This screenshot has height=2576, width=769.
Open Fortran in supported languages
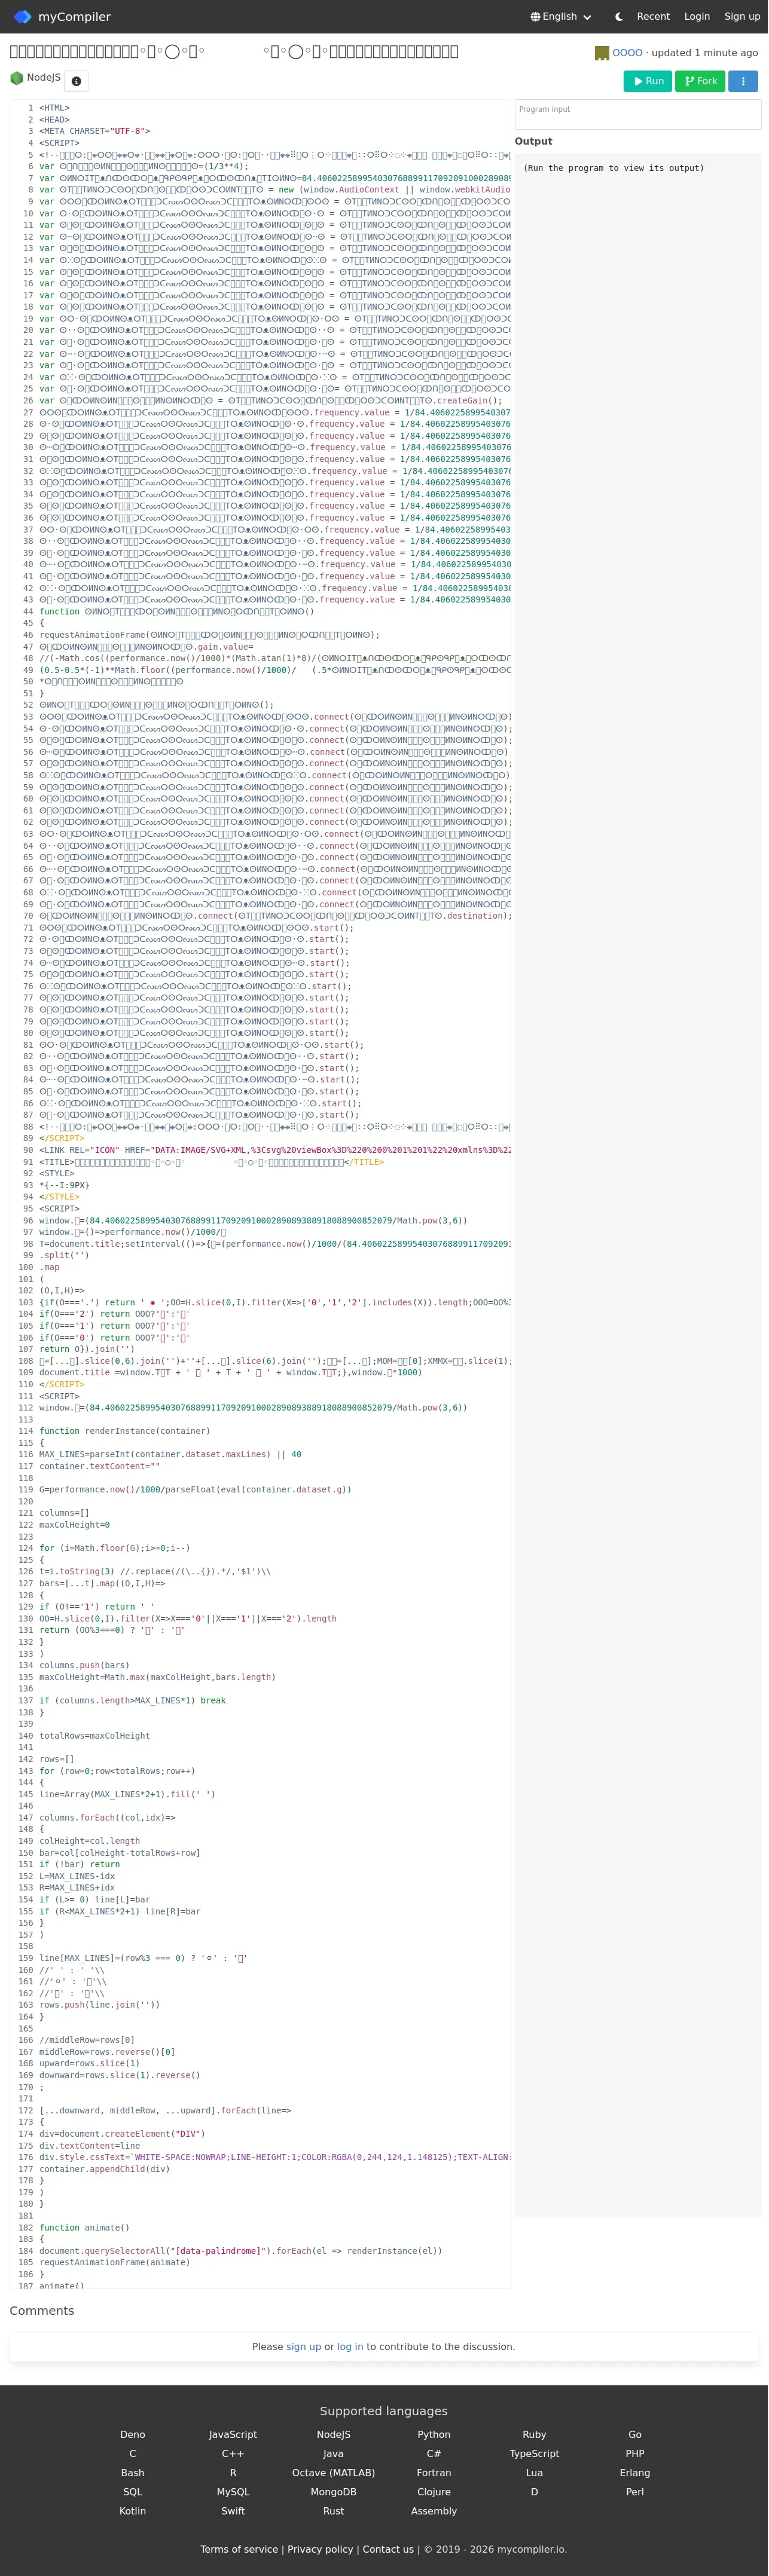coord(434,2472)
